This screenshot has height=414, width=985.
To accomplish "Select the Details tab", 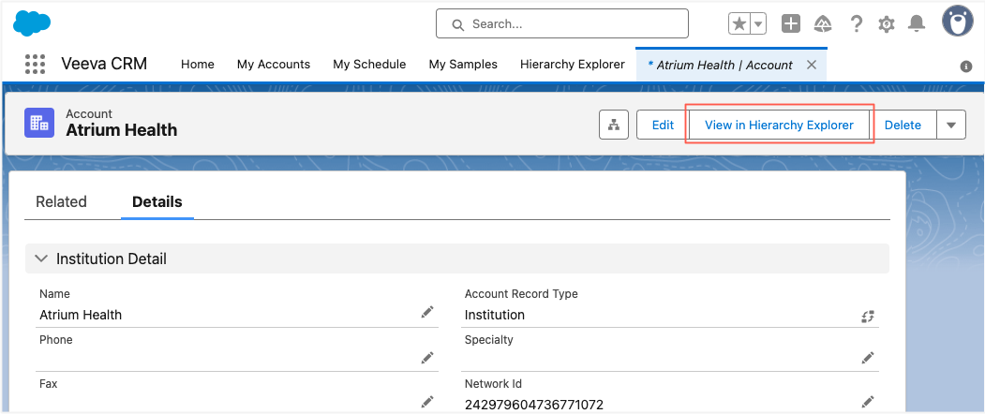I will point(157,201).
